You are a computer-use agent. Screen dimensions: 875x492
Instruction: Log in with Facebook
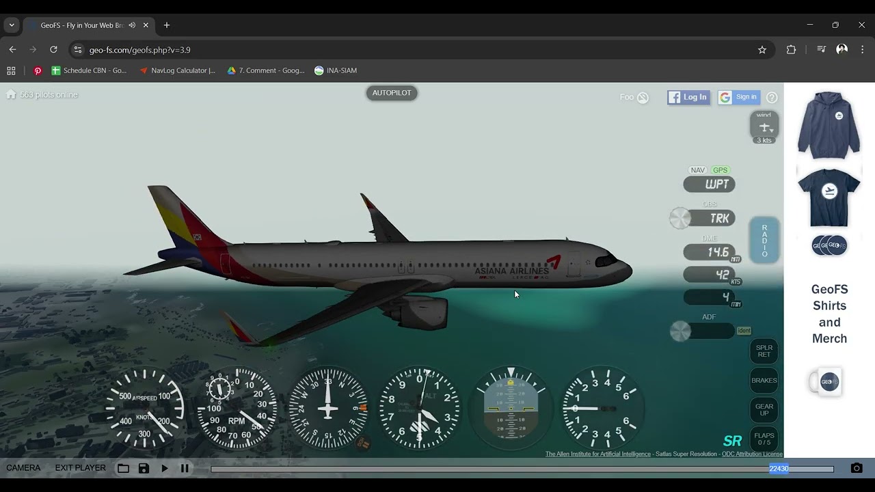(688, 97)
